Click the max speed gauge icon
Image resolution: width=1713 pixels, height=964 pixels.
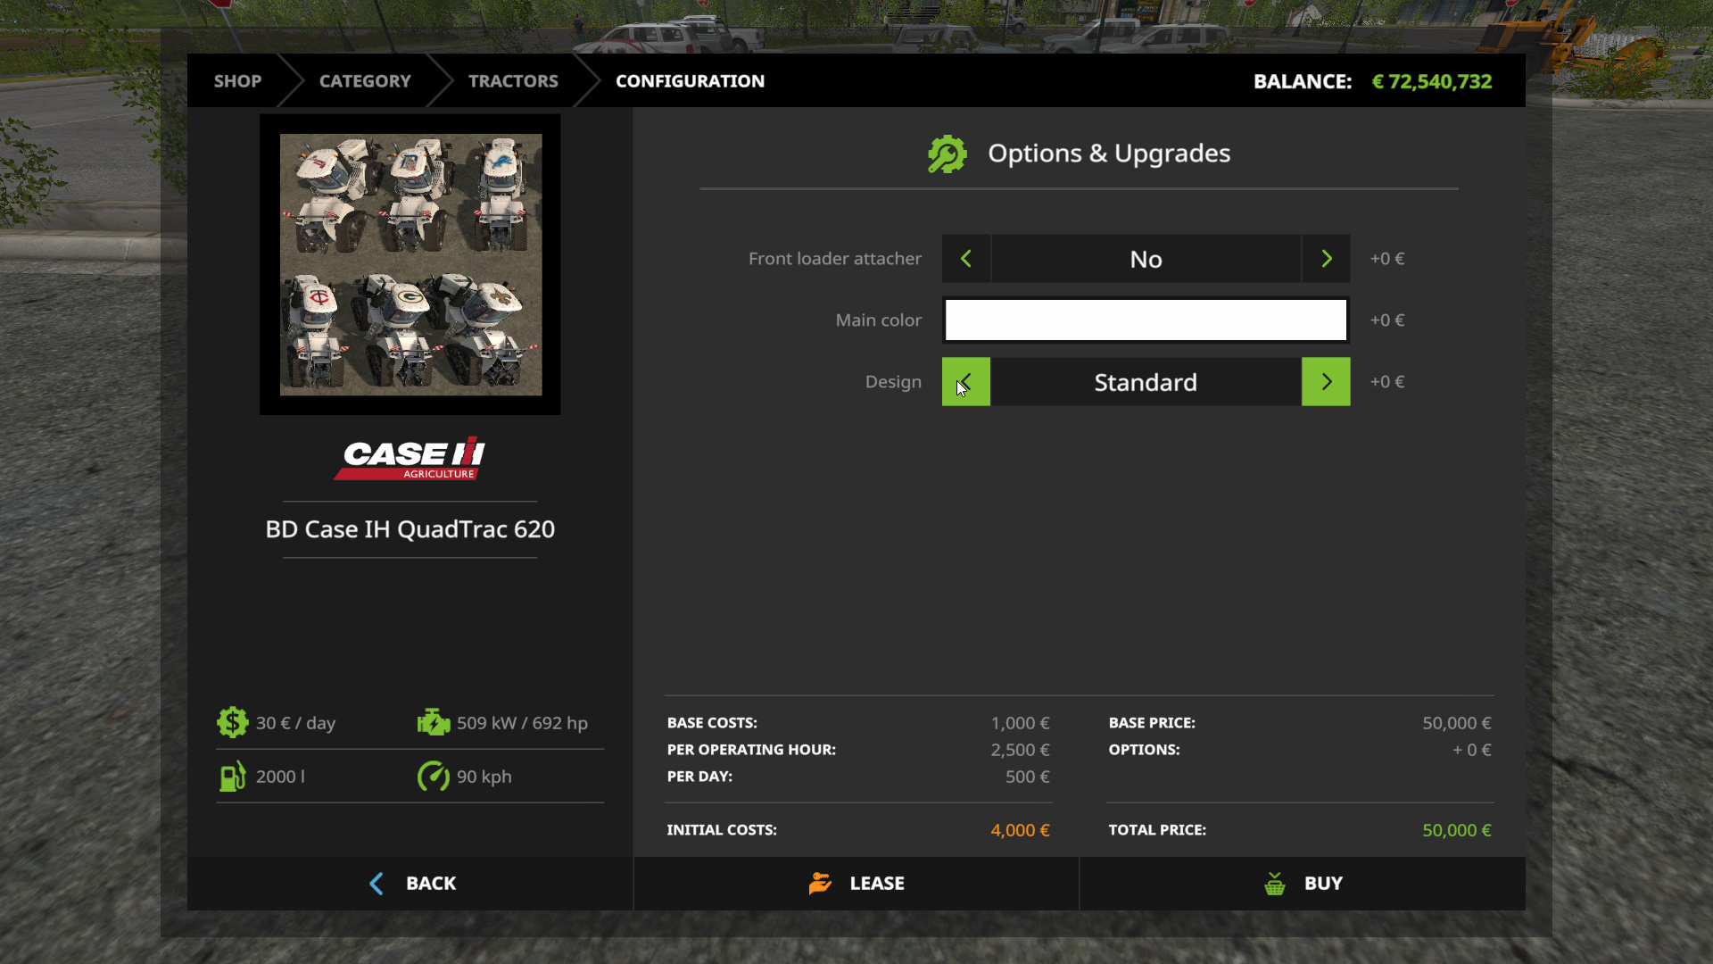(x=434, y=776)
